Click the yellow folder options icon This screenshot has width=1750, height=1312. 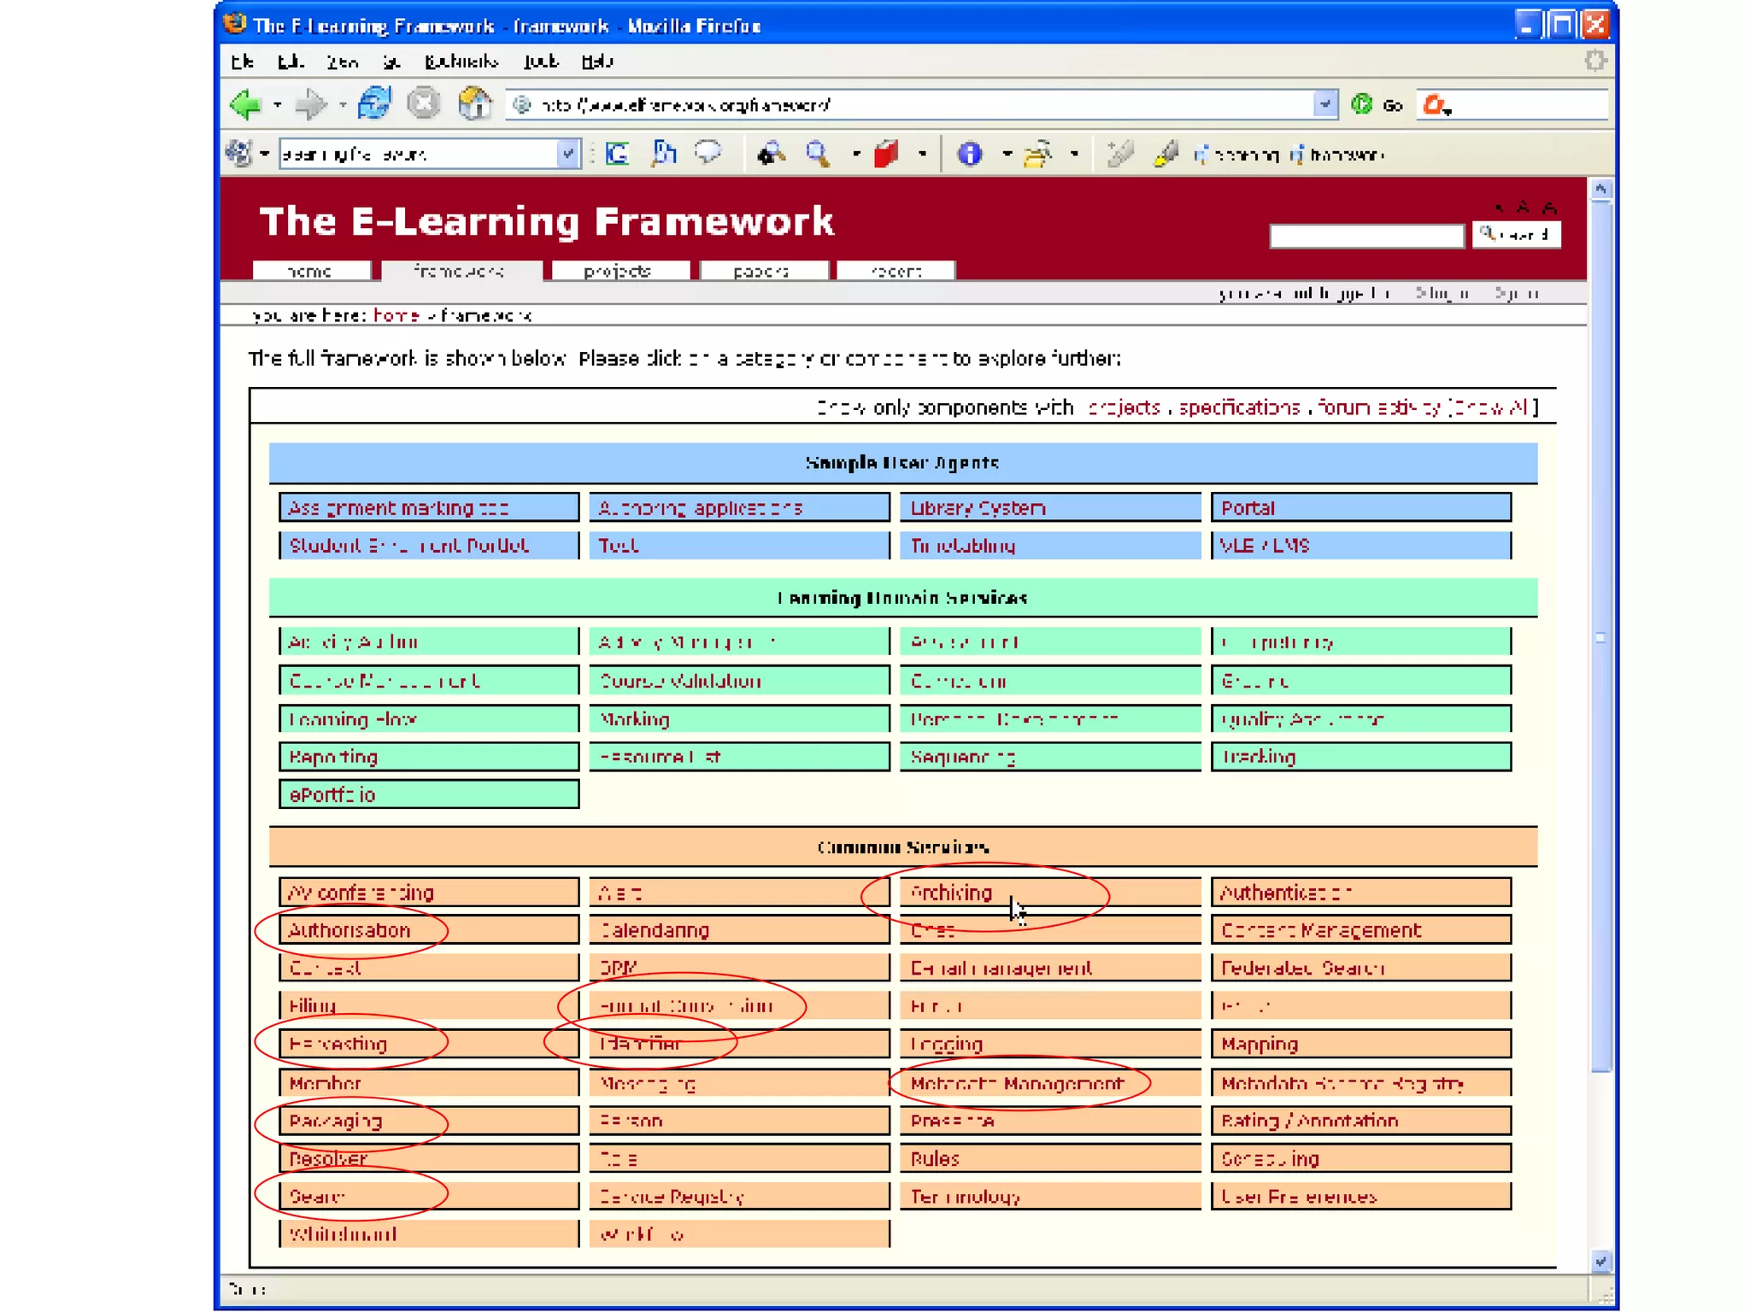(x=1037, y=154)
